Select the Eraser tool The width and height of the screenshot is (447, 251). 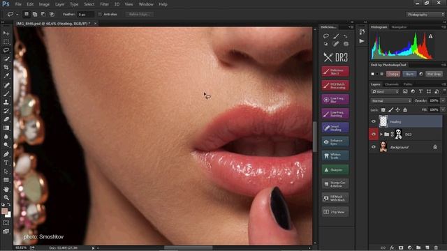6,119
